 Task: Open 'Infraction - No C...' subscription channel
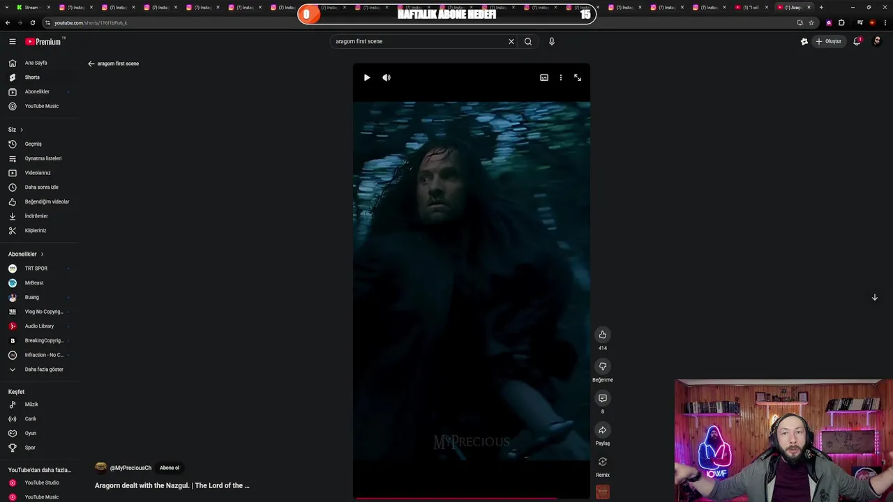coord(38,355)
